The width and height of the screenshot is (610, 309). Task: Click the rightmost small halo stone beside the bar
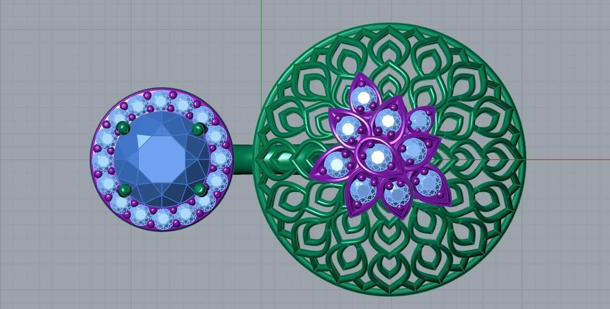tap(221, 158)
